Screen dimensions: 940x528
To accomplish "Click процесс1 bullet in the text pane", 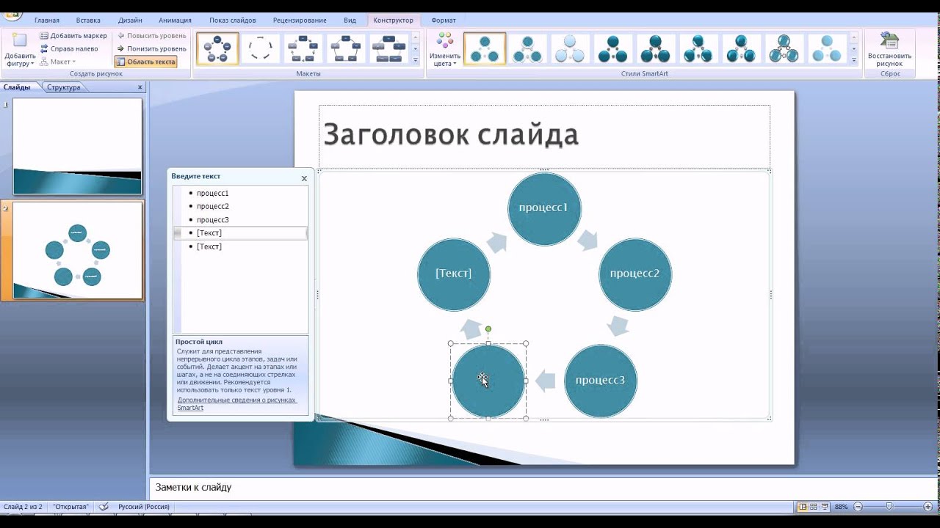I will [213, 194].
